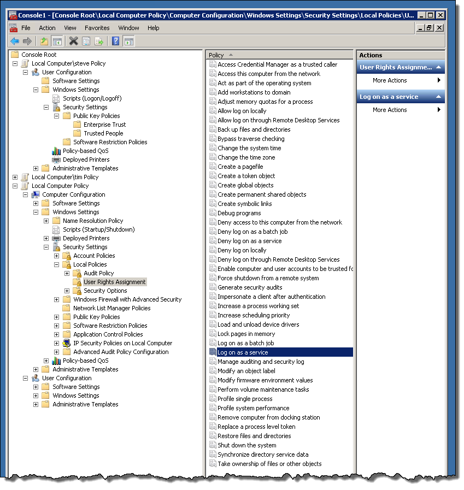The height and width of the screenshot is (490, 464).
Task: Select the IP Security Policies on Local Computer icon
Action: [67, 343]
